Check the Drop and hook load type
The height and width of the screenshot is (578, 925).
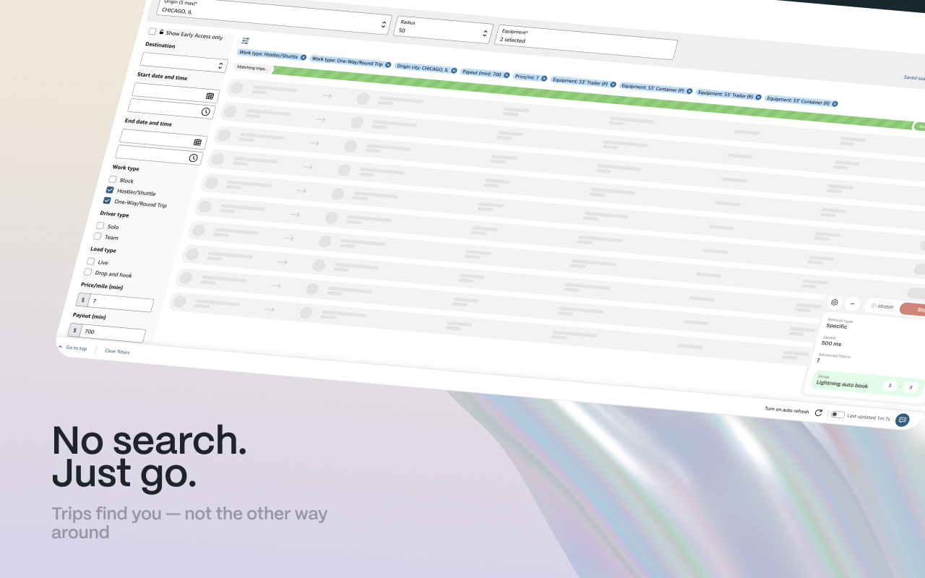pyautogui.click(x=88, y=272)
